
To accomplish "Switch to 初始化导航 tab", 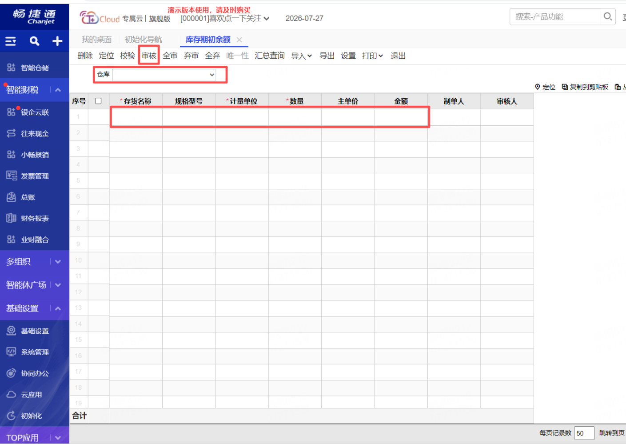I will tap(143, 40).
